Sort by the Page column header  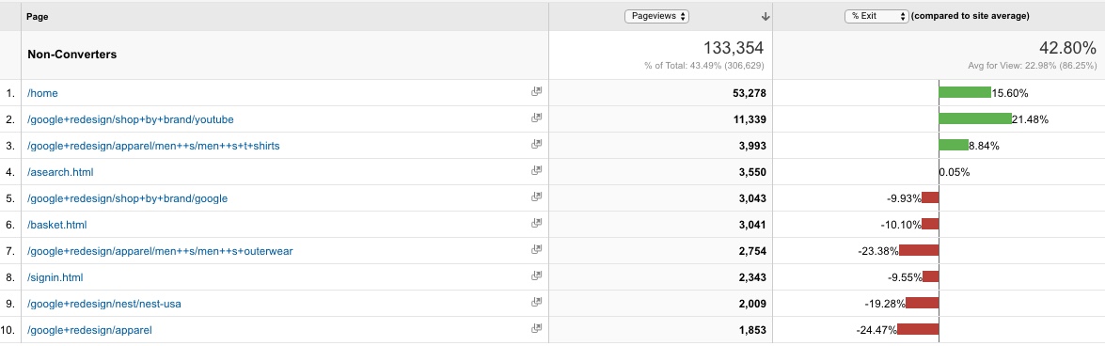click(x=38, y=16)
